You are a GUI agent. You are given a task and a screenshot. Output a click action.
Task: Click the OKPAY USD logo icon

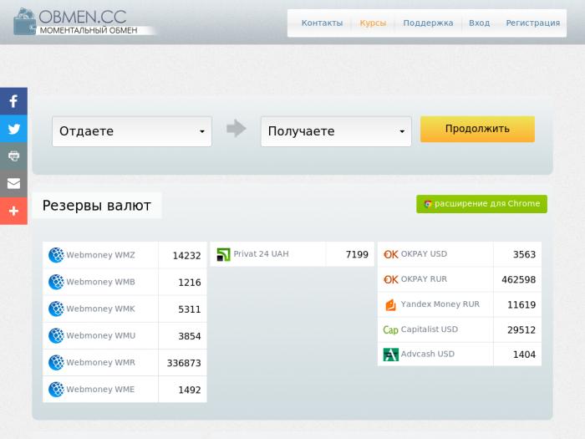390,254
